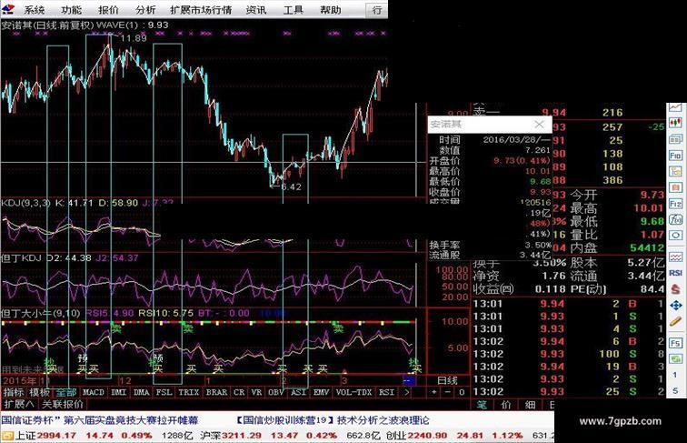
Task: Switch to the 模板 tab
Action: (39, 392)
